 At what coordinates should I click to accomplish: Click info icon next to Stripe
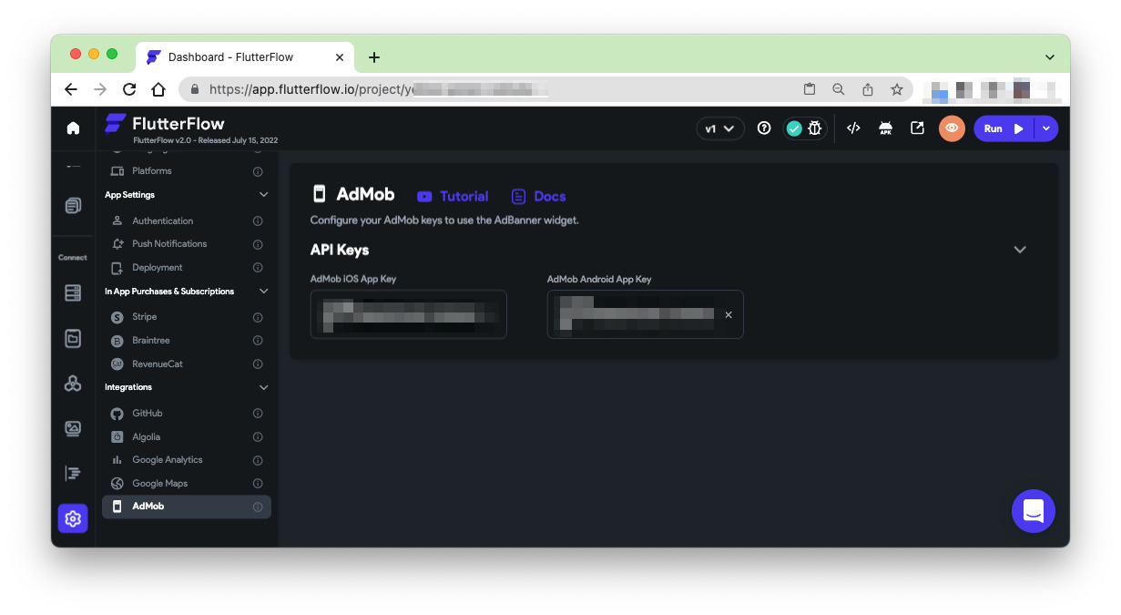(258, 317)
